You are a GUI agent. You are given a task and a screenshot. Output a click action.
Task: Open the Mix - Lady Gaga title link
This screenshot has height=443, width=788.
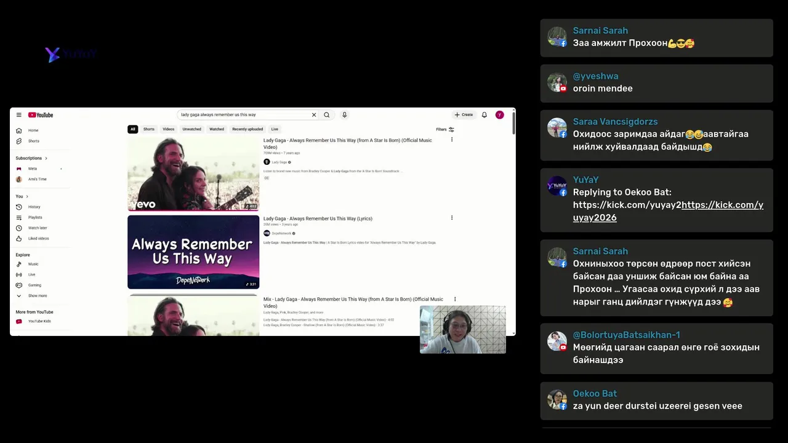[x=353, y=302]
